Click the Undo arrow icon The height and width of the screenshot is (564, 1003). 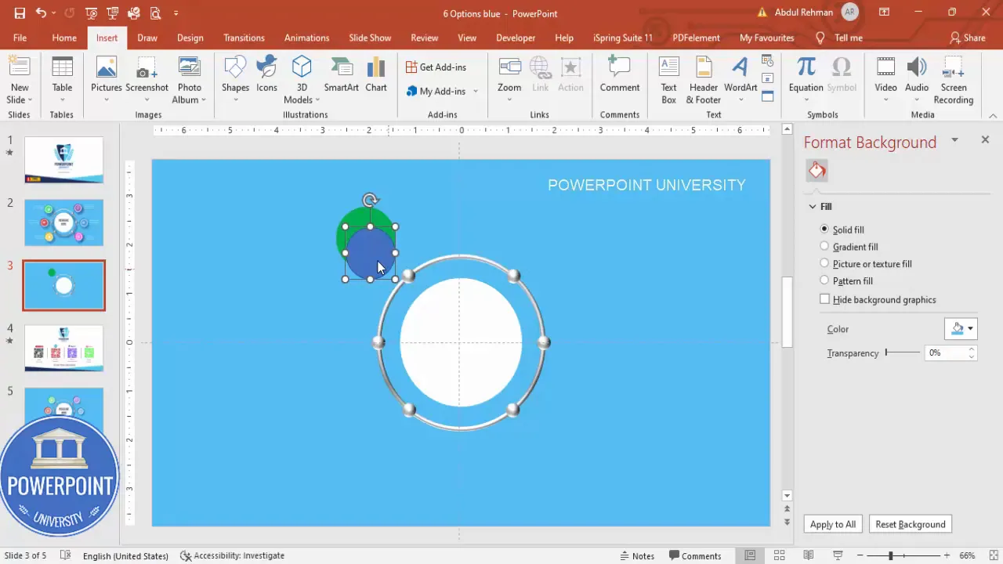[41, 13]
